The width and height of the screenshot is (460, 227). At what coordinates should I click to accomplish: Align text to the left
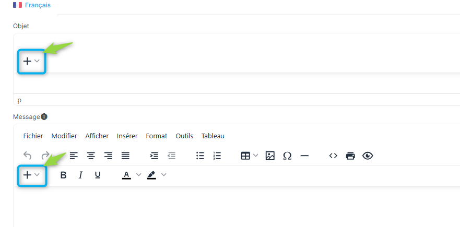tap(74, 156)
